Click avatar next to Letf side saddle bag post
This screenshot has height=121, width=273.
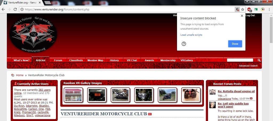click(212, 105)
